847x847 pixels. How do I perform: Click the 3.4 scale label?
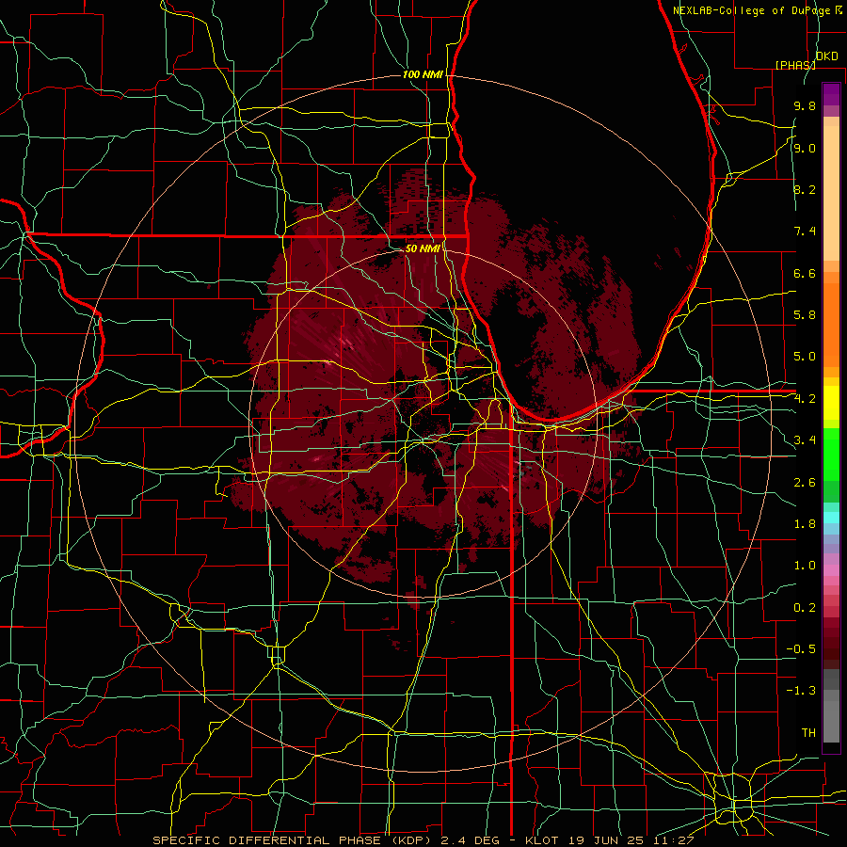pyautogui.click(x=805, y=440)
